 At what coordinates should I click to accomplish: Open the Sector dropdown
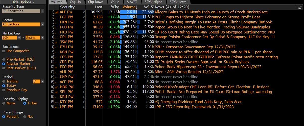(23, 24)
